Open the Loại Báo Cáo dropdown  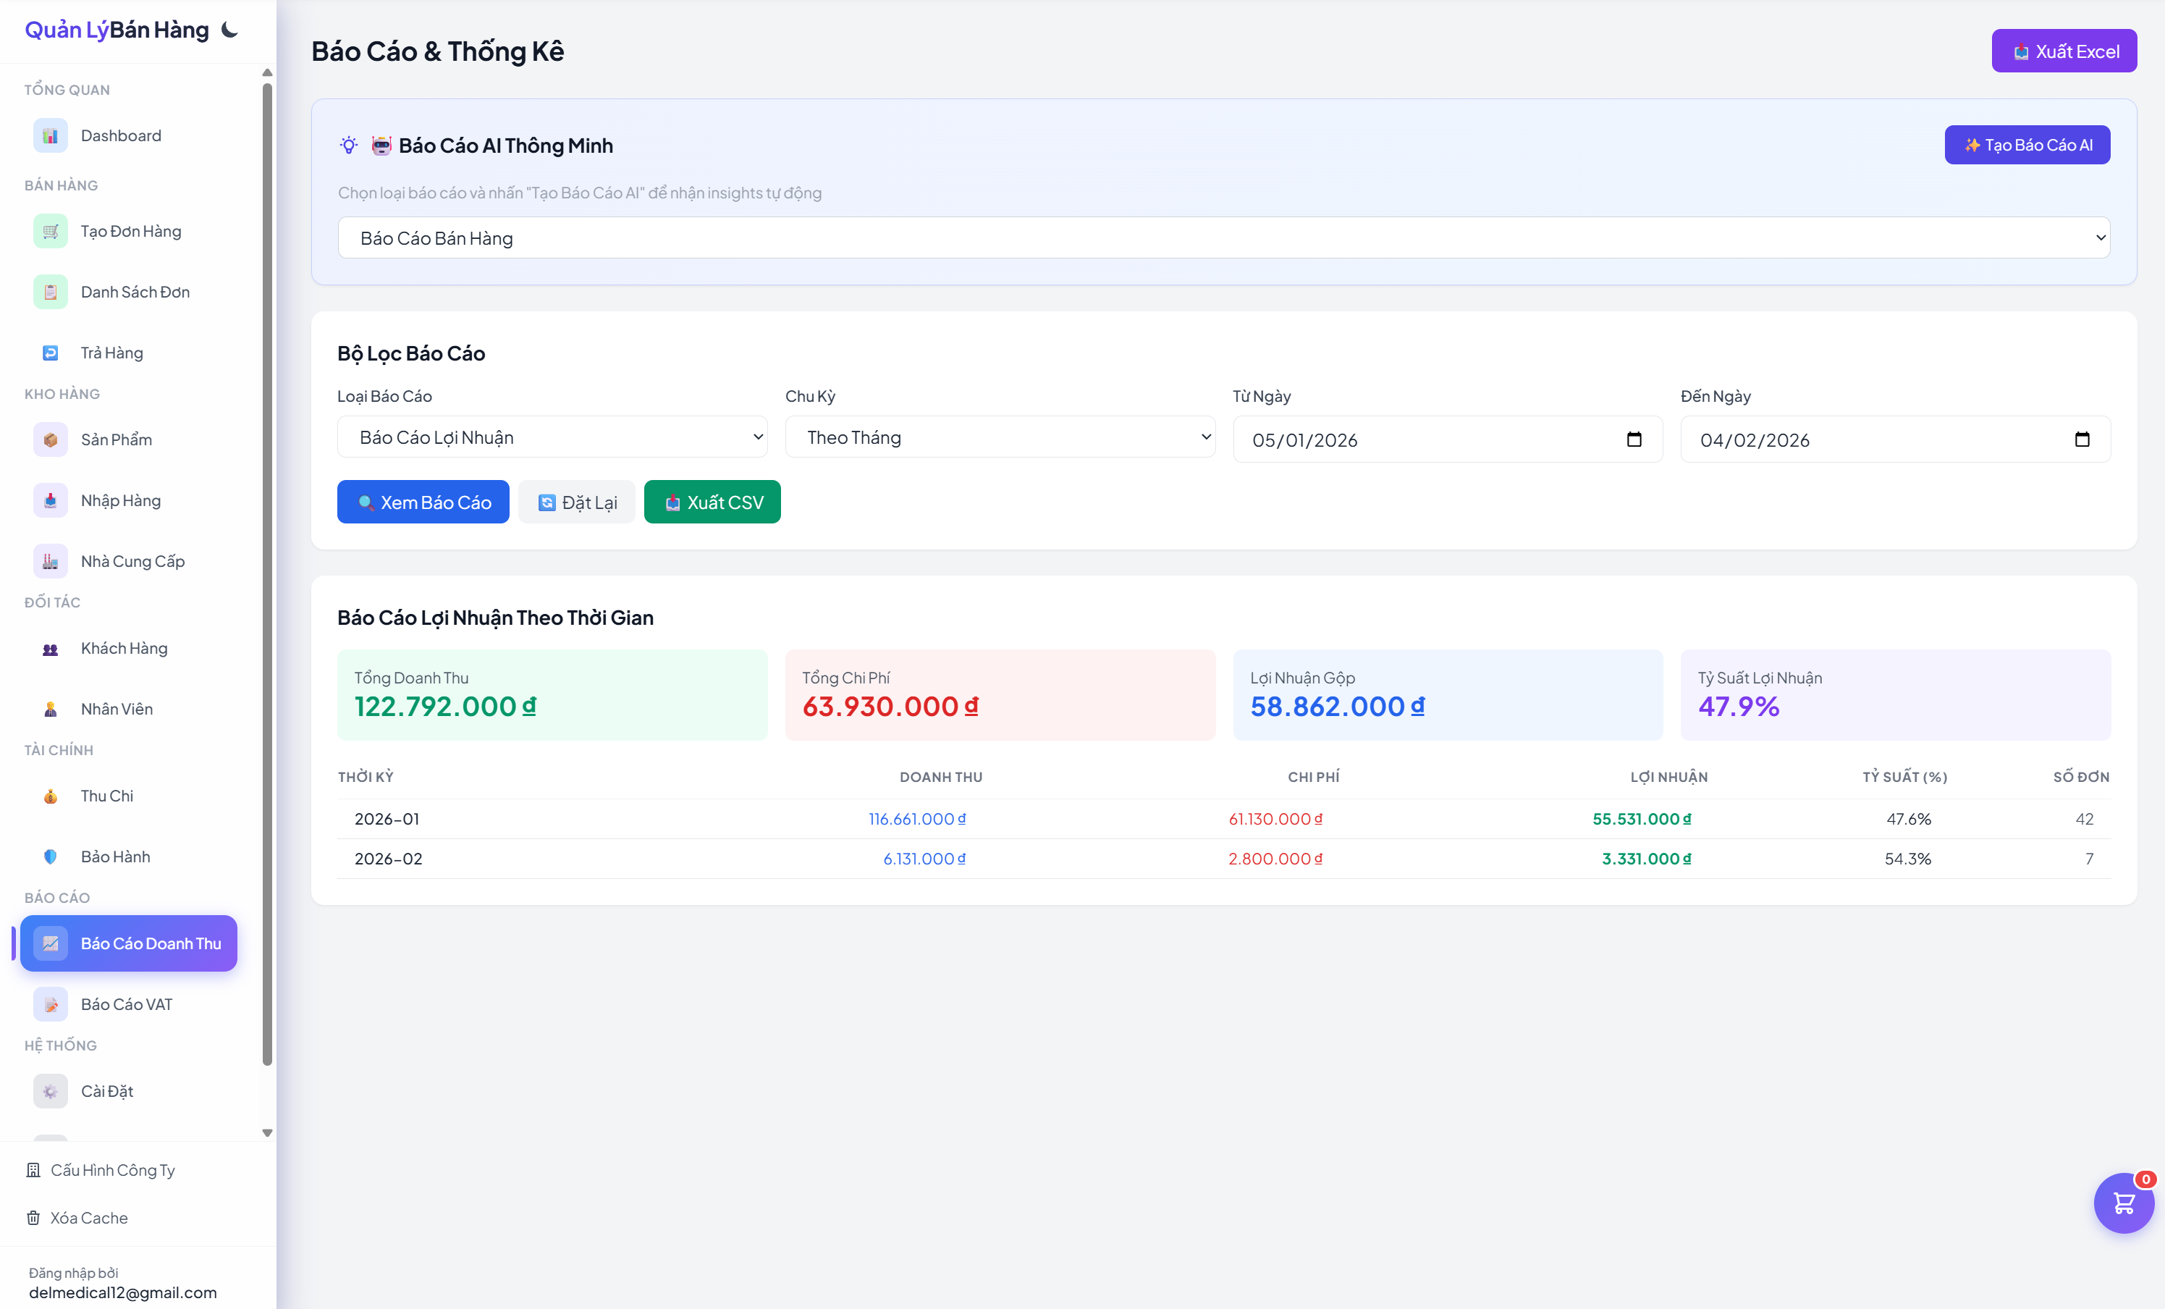552,438
